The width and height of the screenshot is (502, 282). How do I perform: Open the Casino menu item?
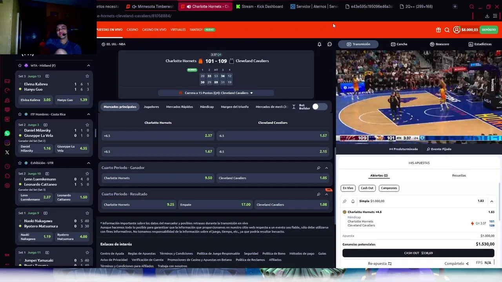[x=132, y=30]
